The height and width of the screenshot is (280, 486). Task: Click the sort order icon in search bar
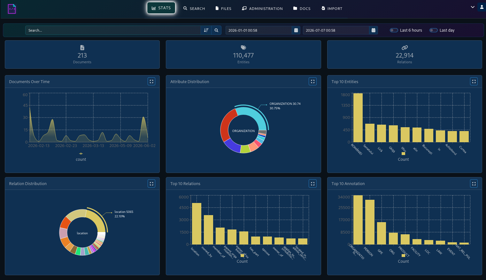pos(206,30)
